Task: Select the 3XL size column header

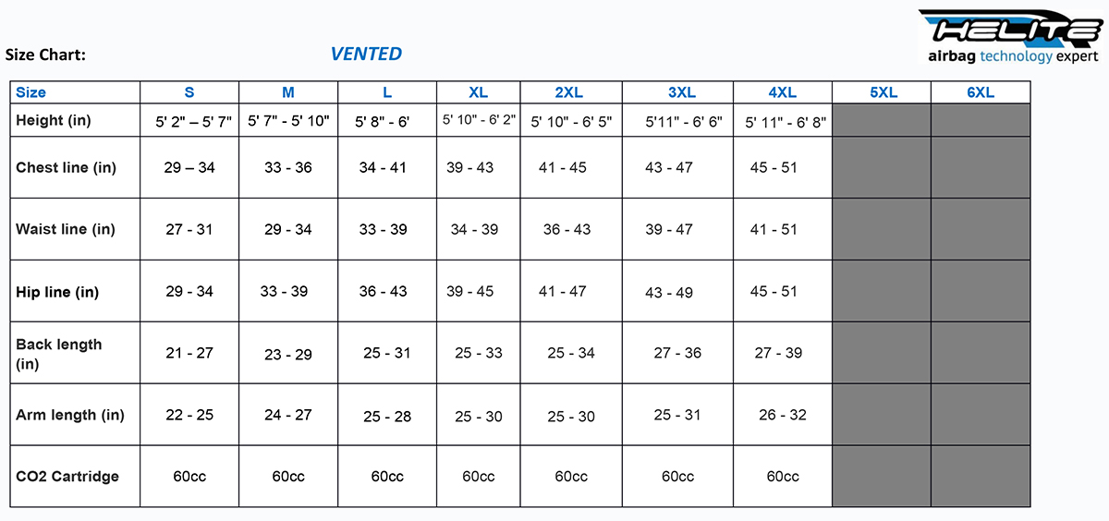Action: pyautogui.click(x=682, y=92)
